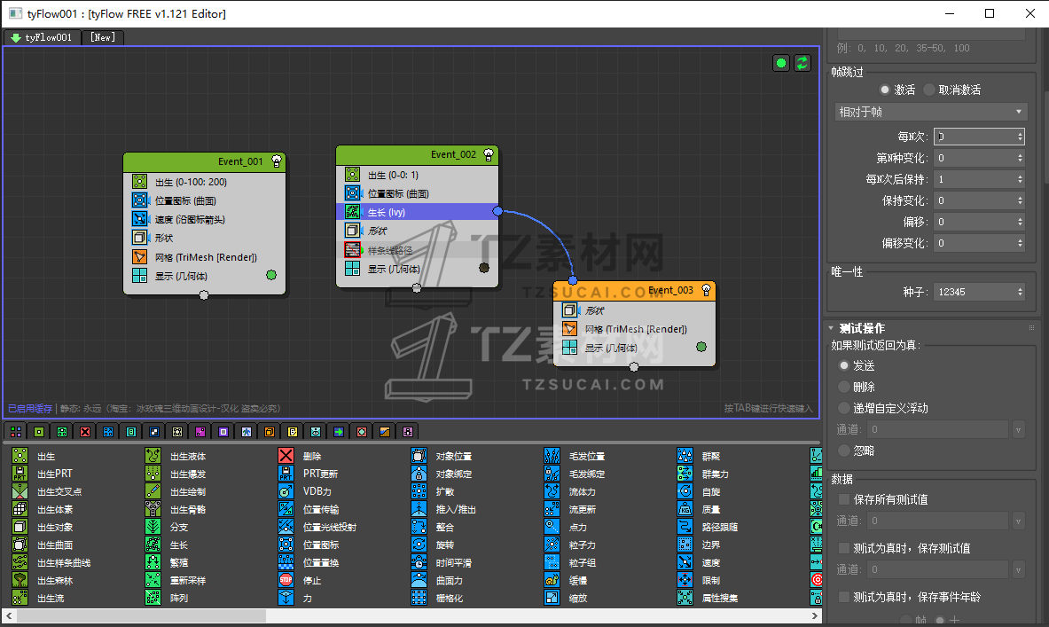This screenshot has width=1049, height=627.
Task: Choose the PRT更新 operator
Action: (x=309, y=474)
